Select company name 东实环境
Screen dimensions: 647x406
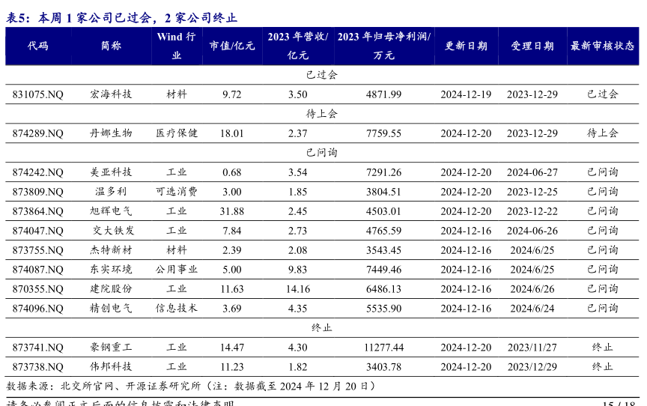tap(111, 269)
